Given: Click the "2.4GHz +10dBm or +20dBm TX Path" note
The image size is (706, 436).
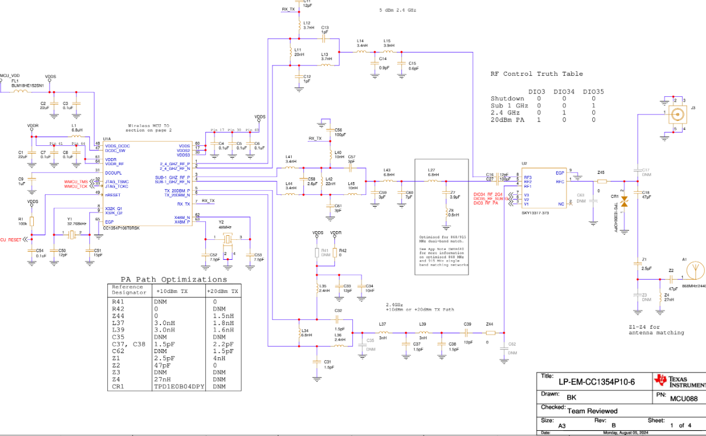Looking at the screenshot, I should (420, 307).
